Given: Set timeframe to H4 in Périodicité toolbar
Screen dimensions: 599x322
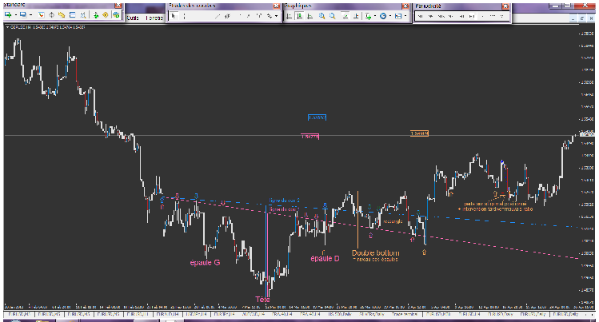Looking at the screenshot, I should coord(472,16).
